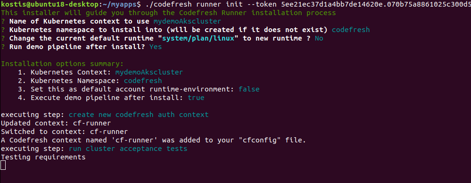Click the 'Testing requirements' output line
The image size is (471, 183).
coord(43,157)
